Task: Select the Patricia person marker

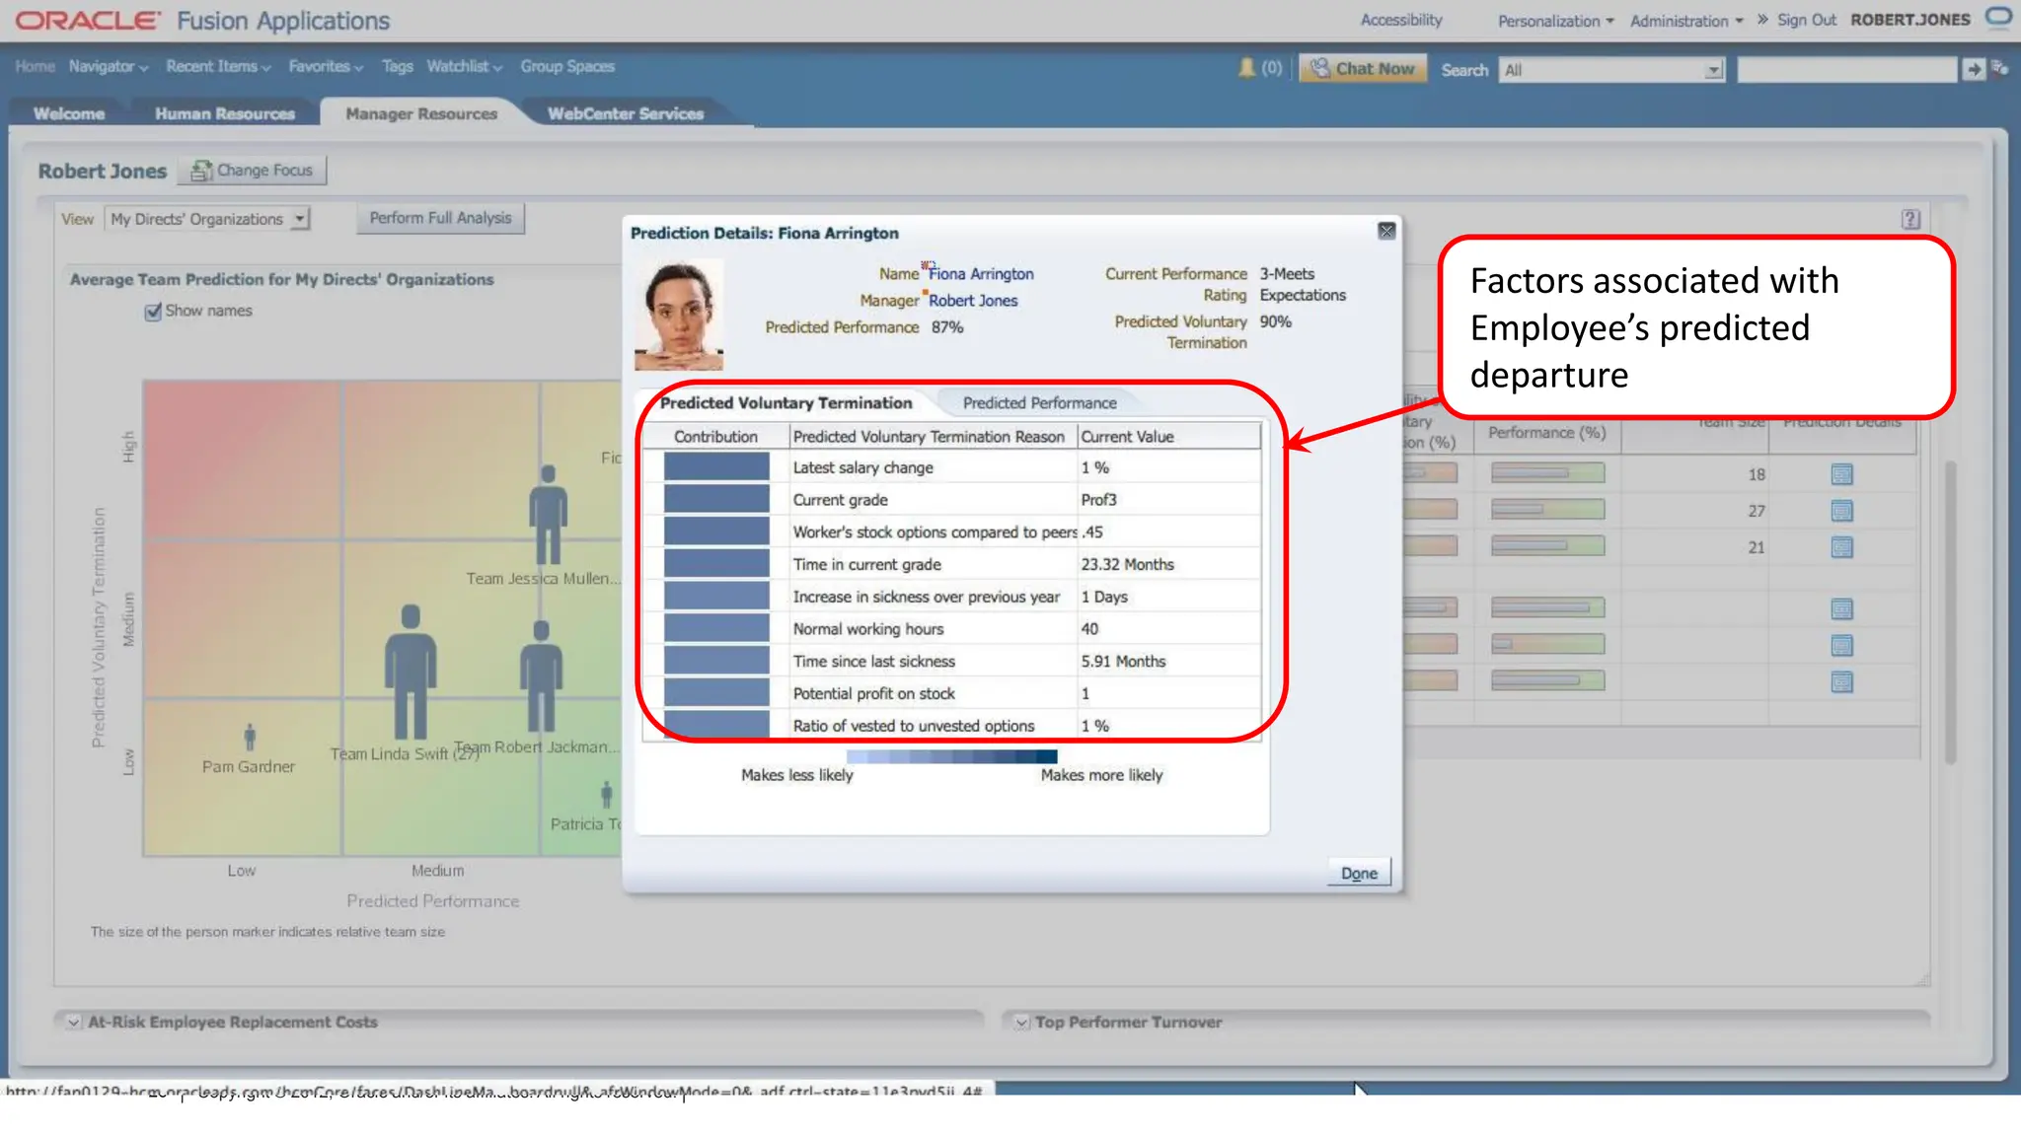Action: [607, 794]
